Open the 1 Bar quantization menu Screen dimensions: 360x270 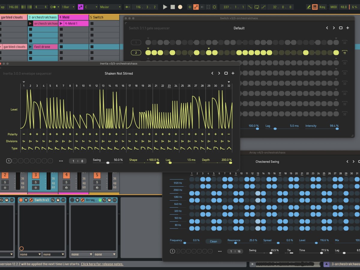pyautogui.click(x=67, y=7)
